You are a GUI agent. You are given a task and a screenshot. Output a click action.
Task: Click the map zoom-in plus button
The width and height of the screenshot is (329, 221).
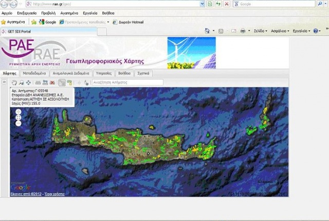pos(19,111)
